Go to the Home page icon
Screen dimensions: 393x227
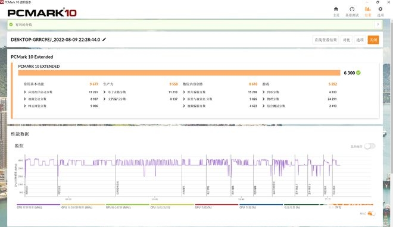[x=336, y=10]
